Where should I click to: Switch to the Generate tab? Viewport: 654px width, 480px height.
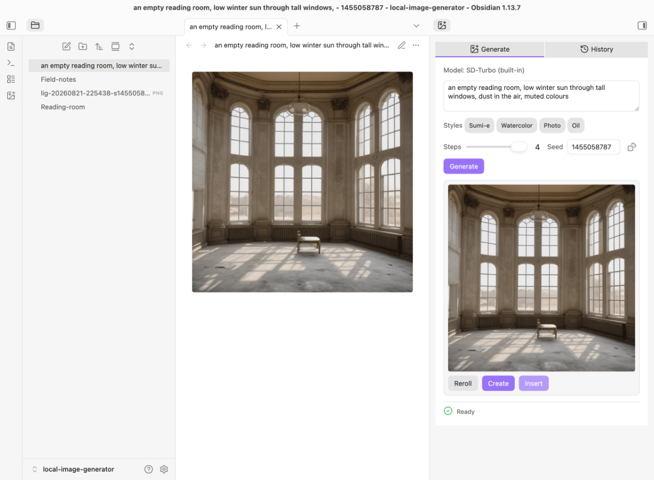point(489,49)
